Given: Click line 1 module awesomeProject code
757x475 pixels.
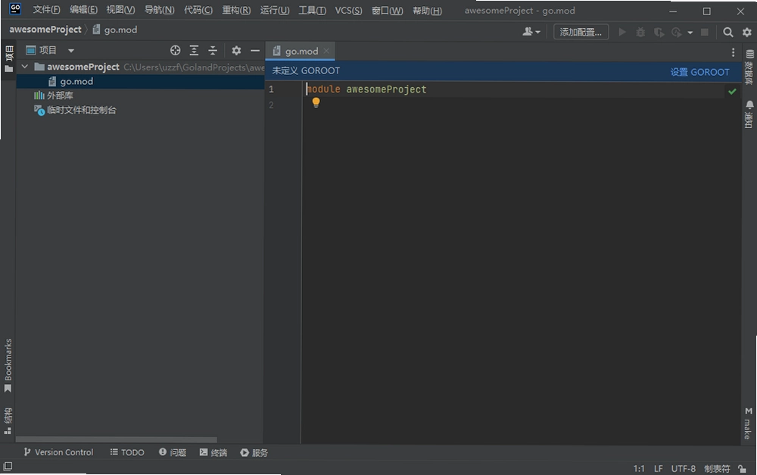Looking at the screenshot, I should pyautogui.click(x=367, y=89).
